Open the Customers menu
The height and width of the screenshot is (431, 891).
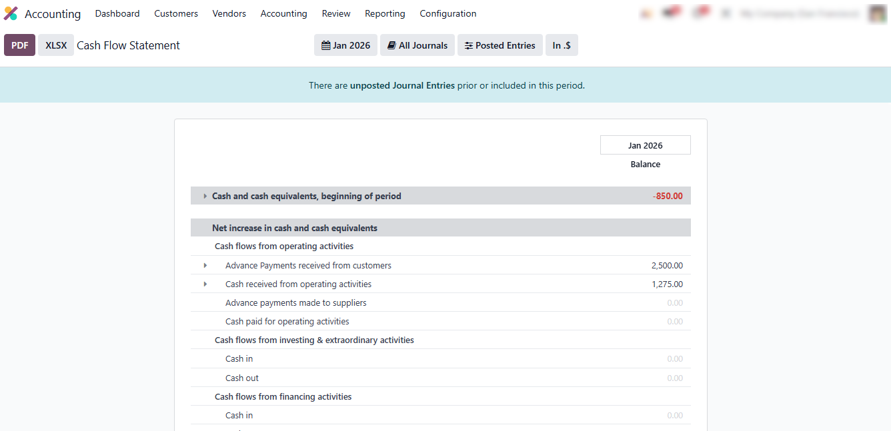pos(176,13)
